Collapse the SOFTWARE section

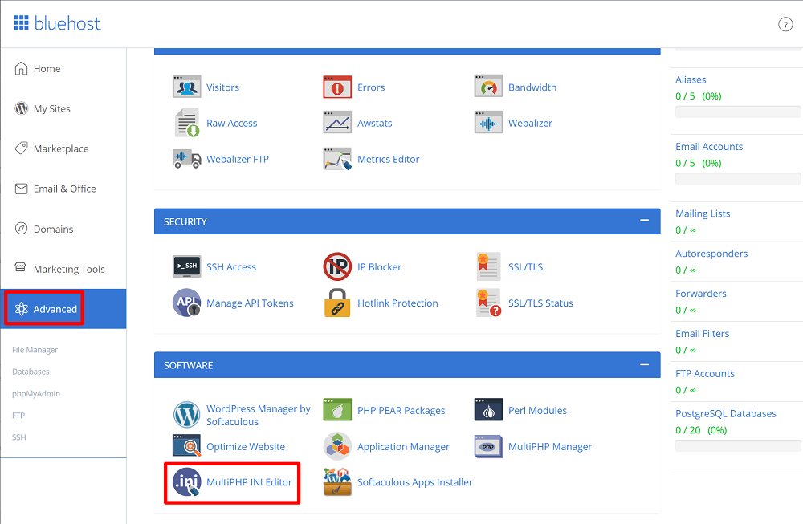[x=644, y=364]
